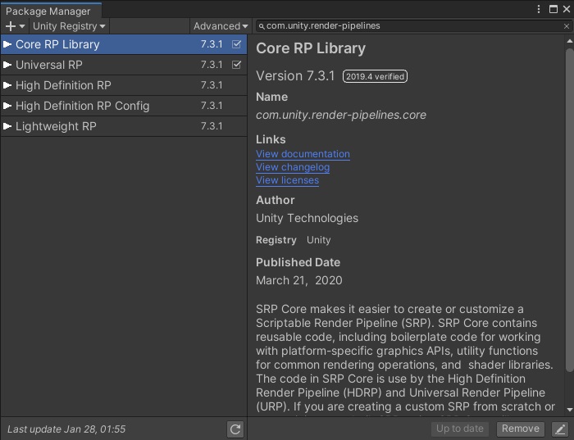Image resolution: width=574 pixels, height=440 pixels.
Task: Select the High Definition RP Config package
Action: pyautogui.click(x=124, y=106)
